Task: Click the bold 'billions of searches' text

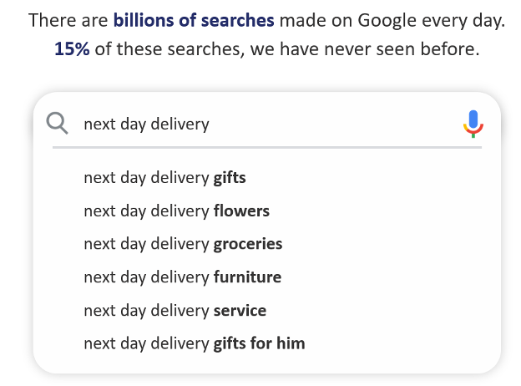Action: 194,20
